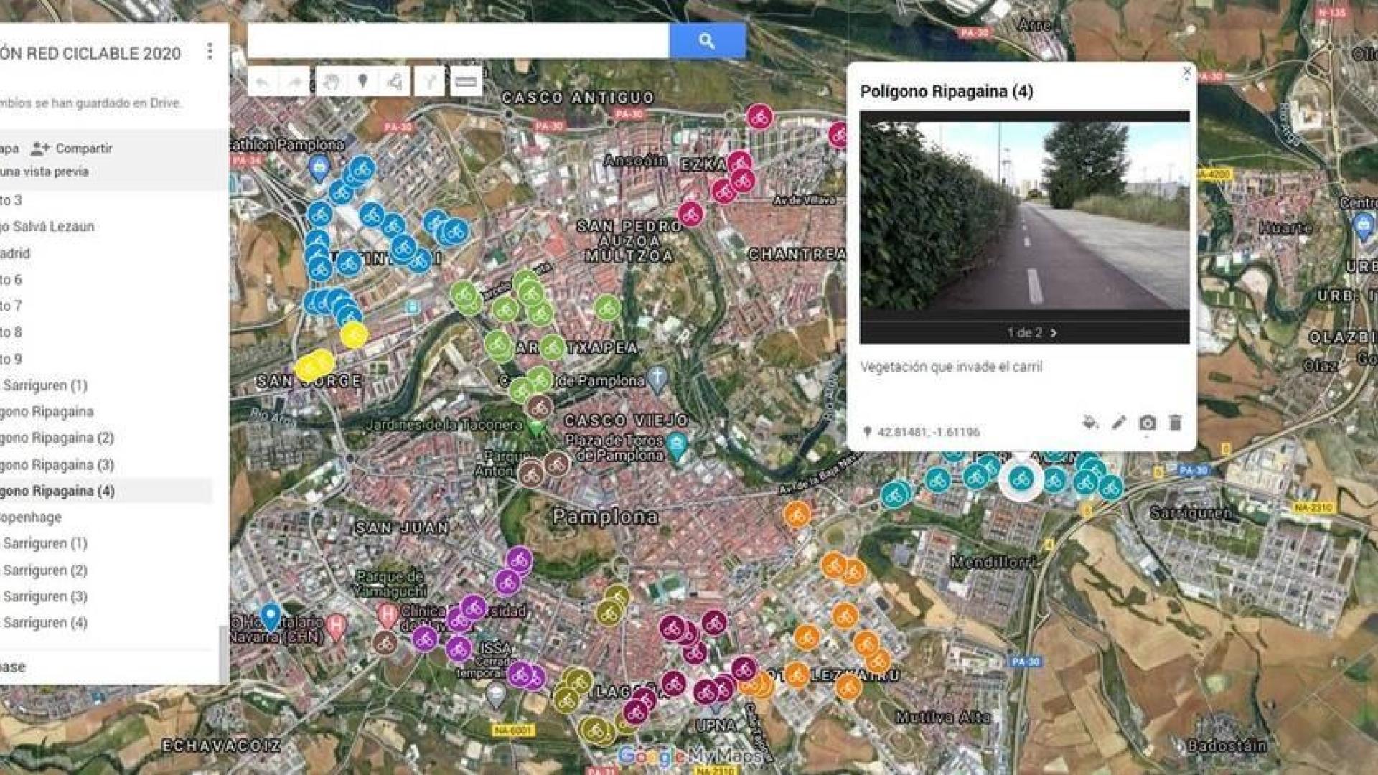Select the Draw a line tool
Screen dimensions: 1378x775
395,81
